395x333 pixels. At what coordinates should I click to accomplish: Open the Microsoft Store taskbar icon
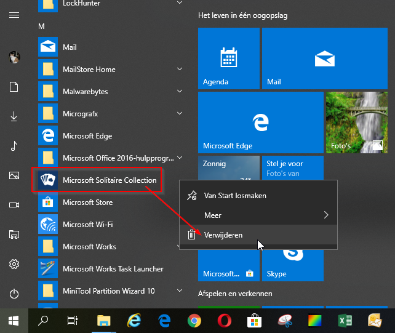[253, 321]
